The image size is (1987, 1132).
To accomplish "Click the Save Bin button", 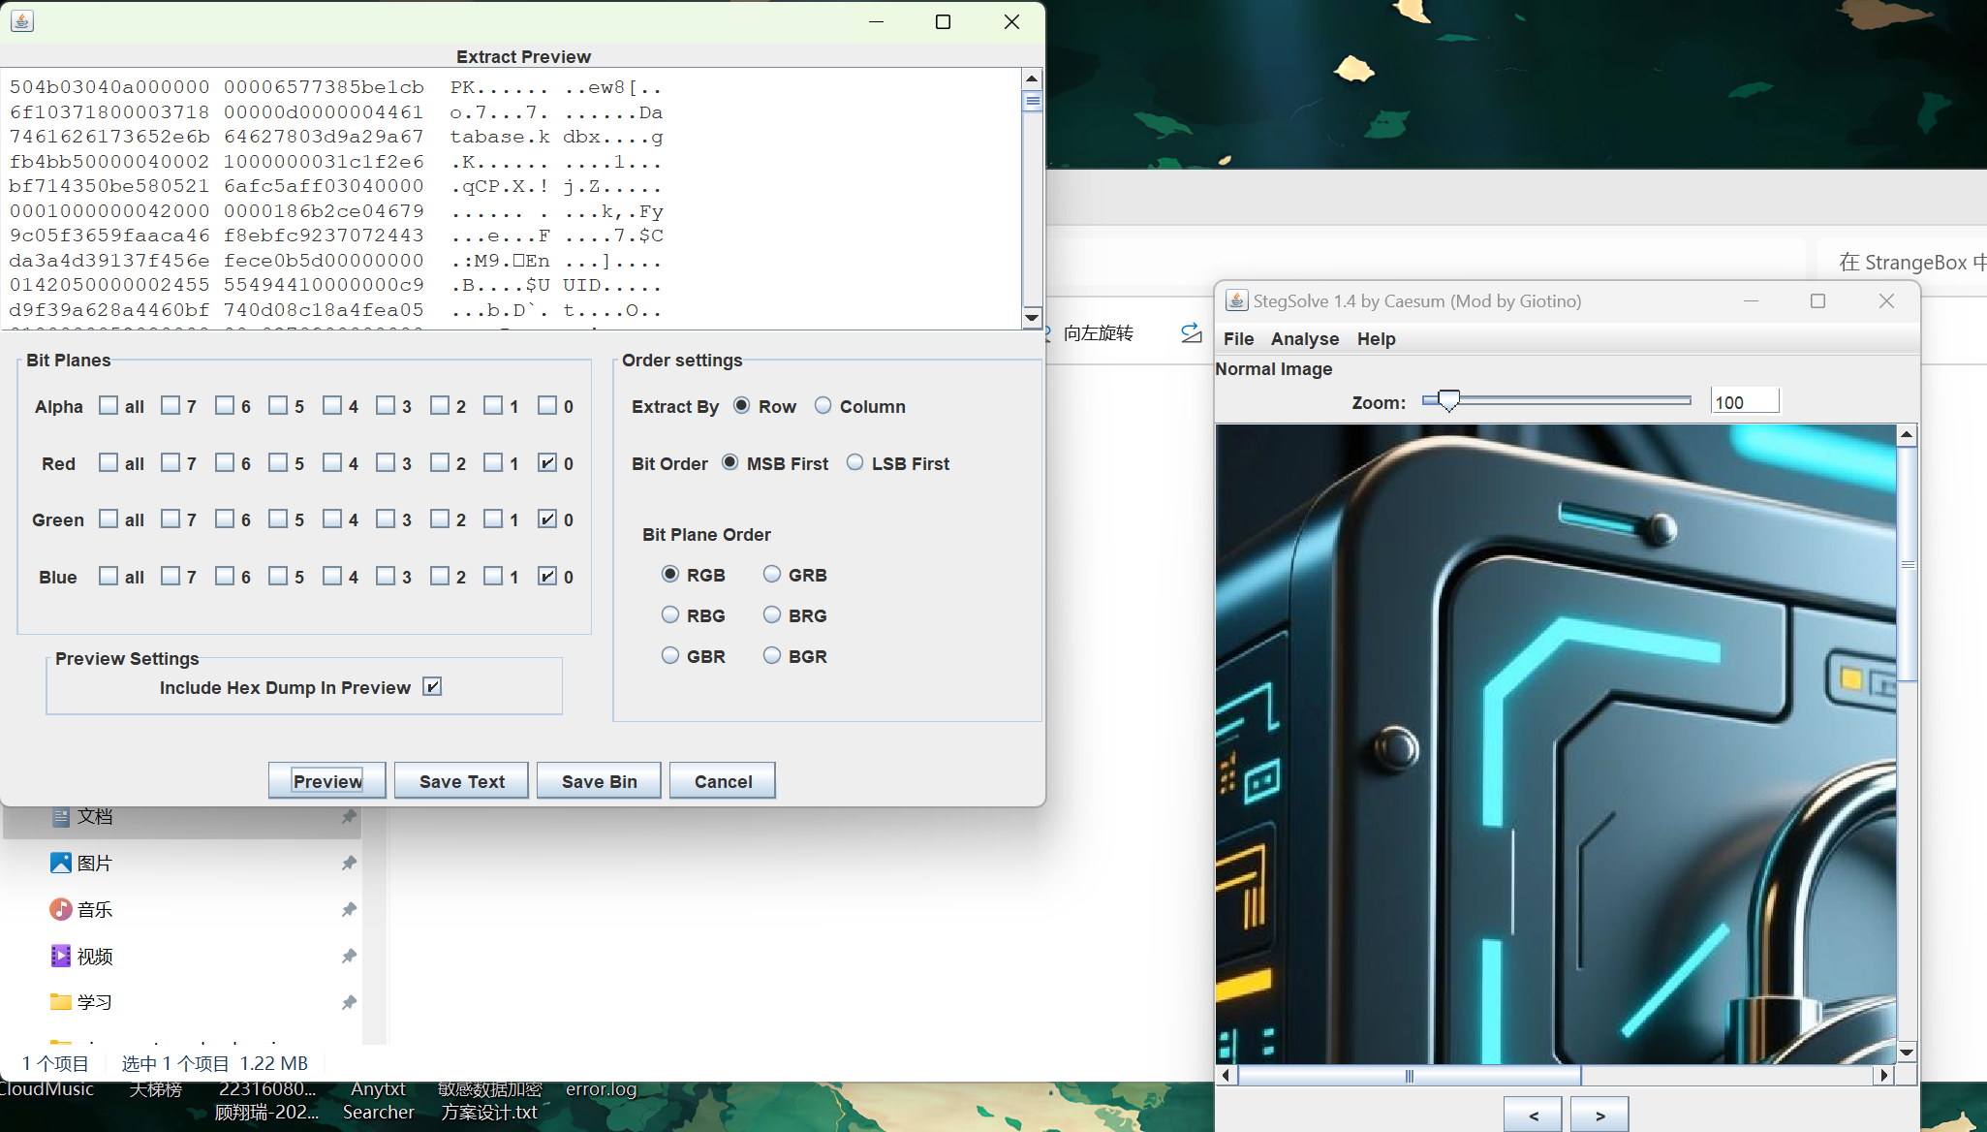I will (x=599, y=781).
